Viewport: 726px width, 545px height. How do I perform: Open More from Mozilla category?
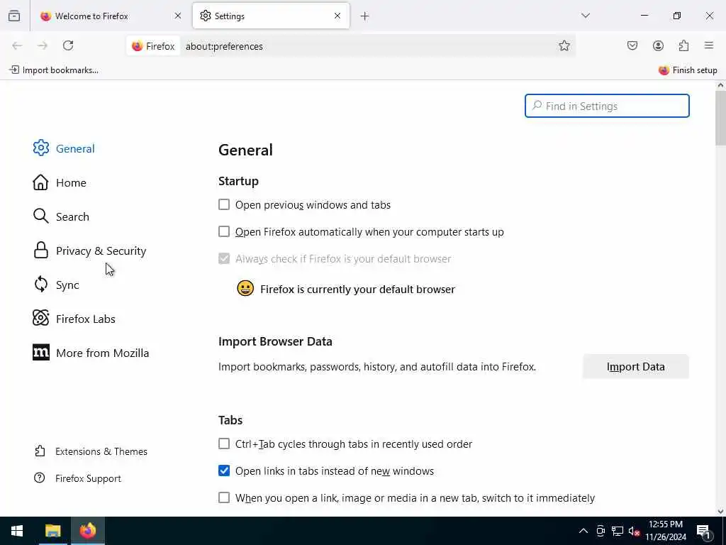102,353
